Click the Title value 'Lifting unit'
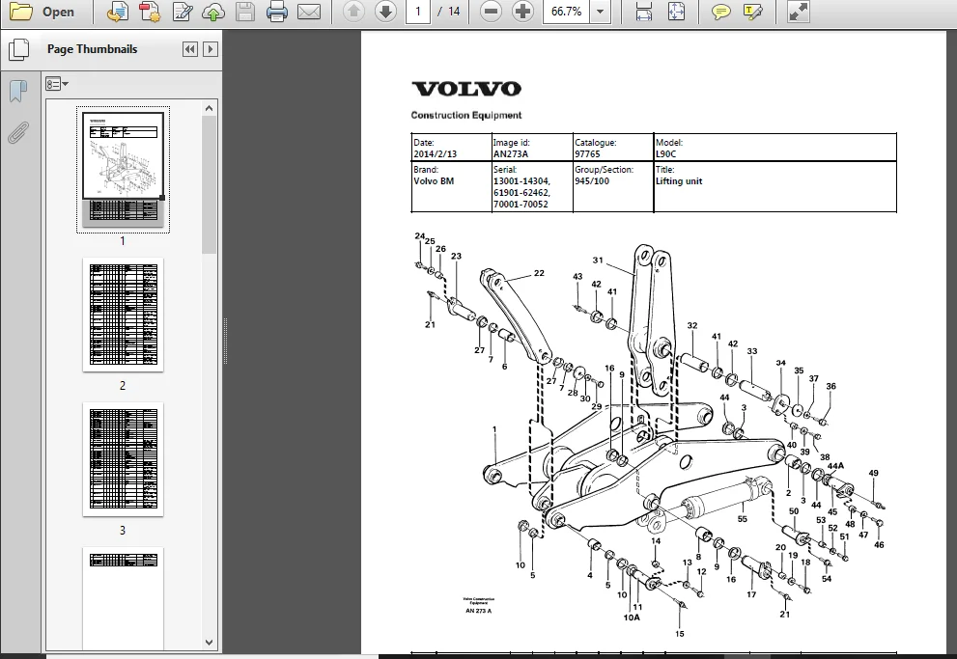 coord(679,181)
